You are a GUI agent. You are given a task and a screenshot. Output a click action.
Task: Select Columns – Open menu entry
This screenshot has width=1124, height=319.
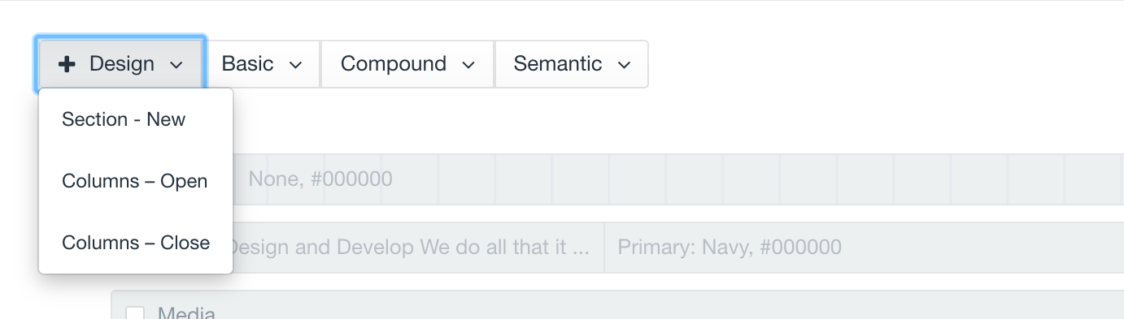[136, 181]
